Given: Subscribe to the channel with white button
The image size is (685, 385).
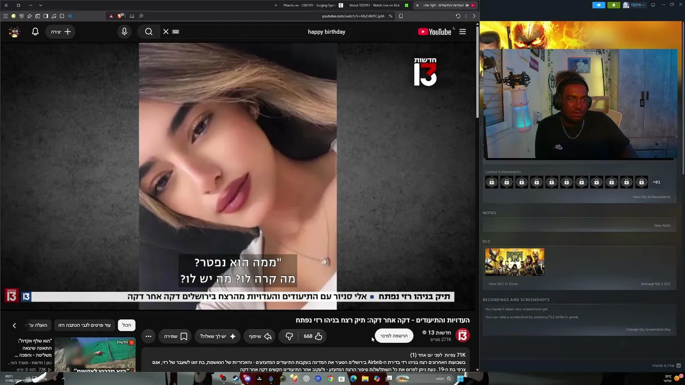Looking at the screenshot, I should click(394, 336).
